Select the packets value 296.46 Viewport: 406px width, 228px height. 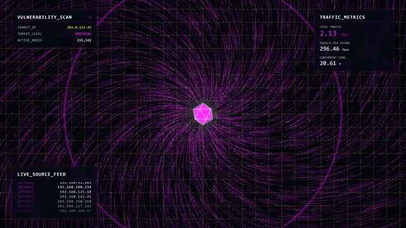[329, 49]
